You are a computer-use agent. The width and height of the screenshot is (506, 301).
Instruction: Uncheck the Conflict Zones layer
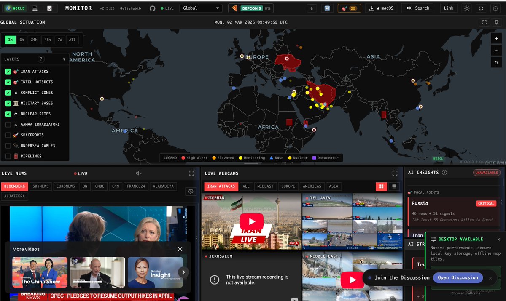pos(8,93)
